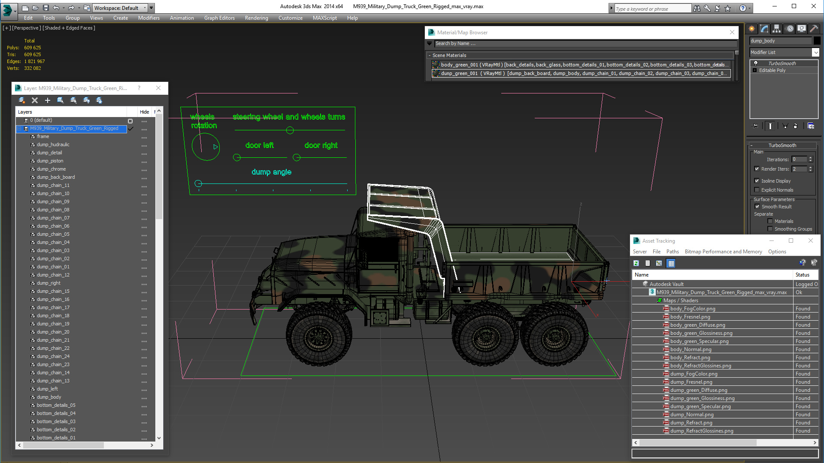Open the Utilities hammer panel
Screen dimensions: 824x463
point(814,29)
